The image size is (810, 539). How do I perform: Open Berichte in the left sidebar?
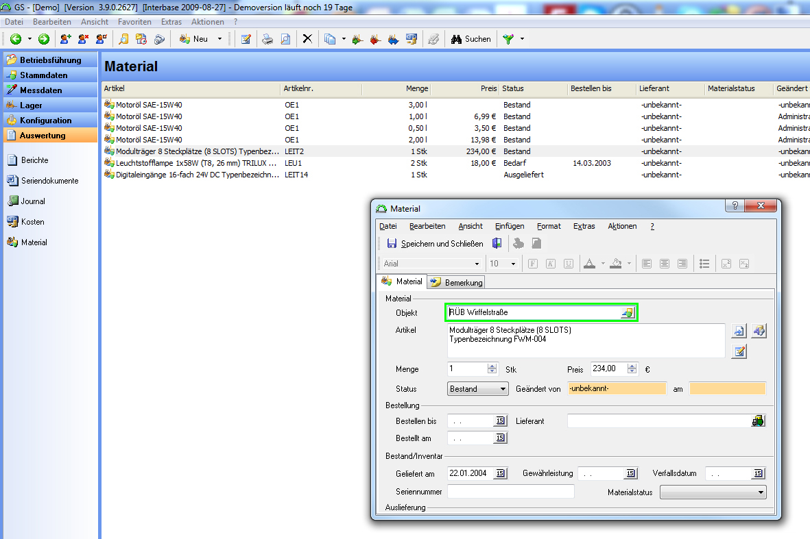tap(34, 160)
